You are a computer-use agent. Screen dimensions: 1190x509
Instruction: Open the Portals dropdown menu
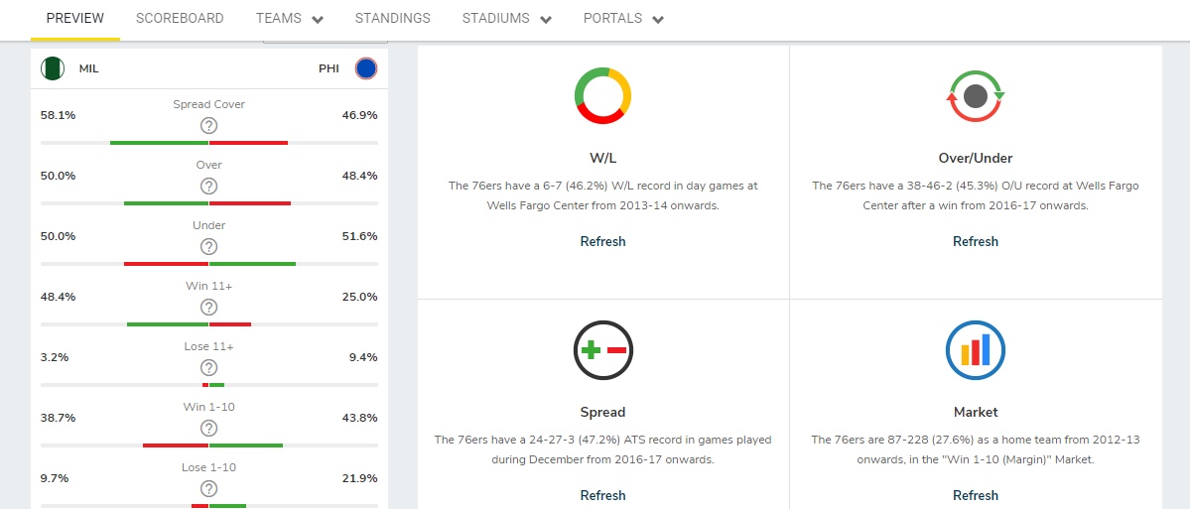(x=623, y=19)
